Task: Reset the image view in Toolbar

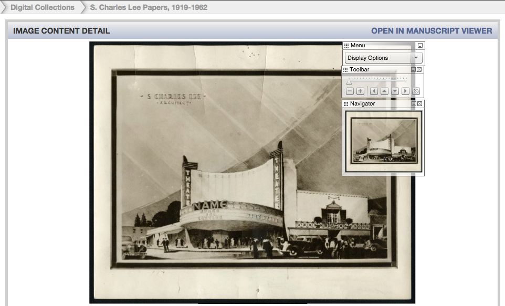Action: pos(416,91)
